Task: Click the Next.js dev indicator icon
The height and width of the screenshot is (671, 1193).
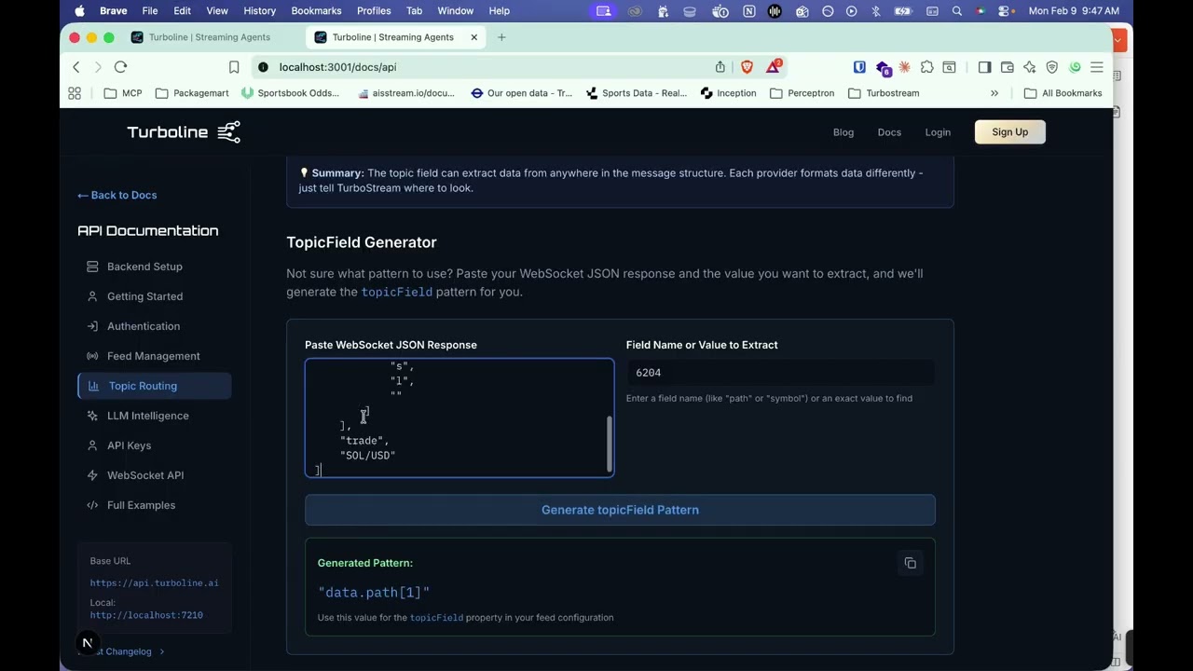Action: point(87,643)
